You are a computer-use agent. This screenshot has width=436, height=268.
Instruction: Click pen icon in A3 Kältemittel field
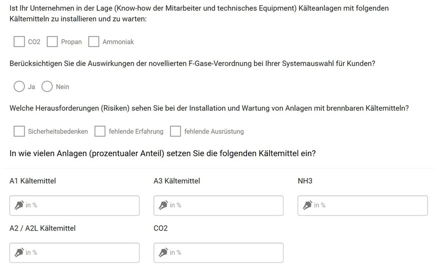(x=163, y=205)
